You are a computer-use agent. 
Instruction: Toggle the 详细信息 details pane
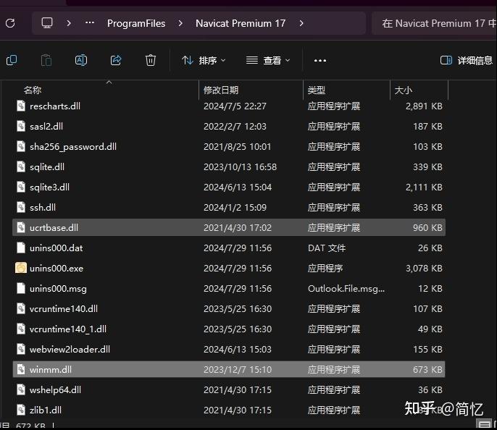coord(467,60)
